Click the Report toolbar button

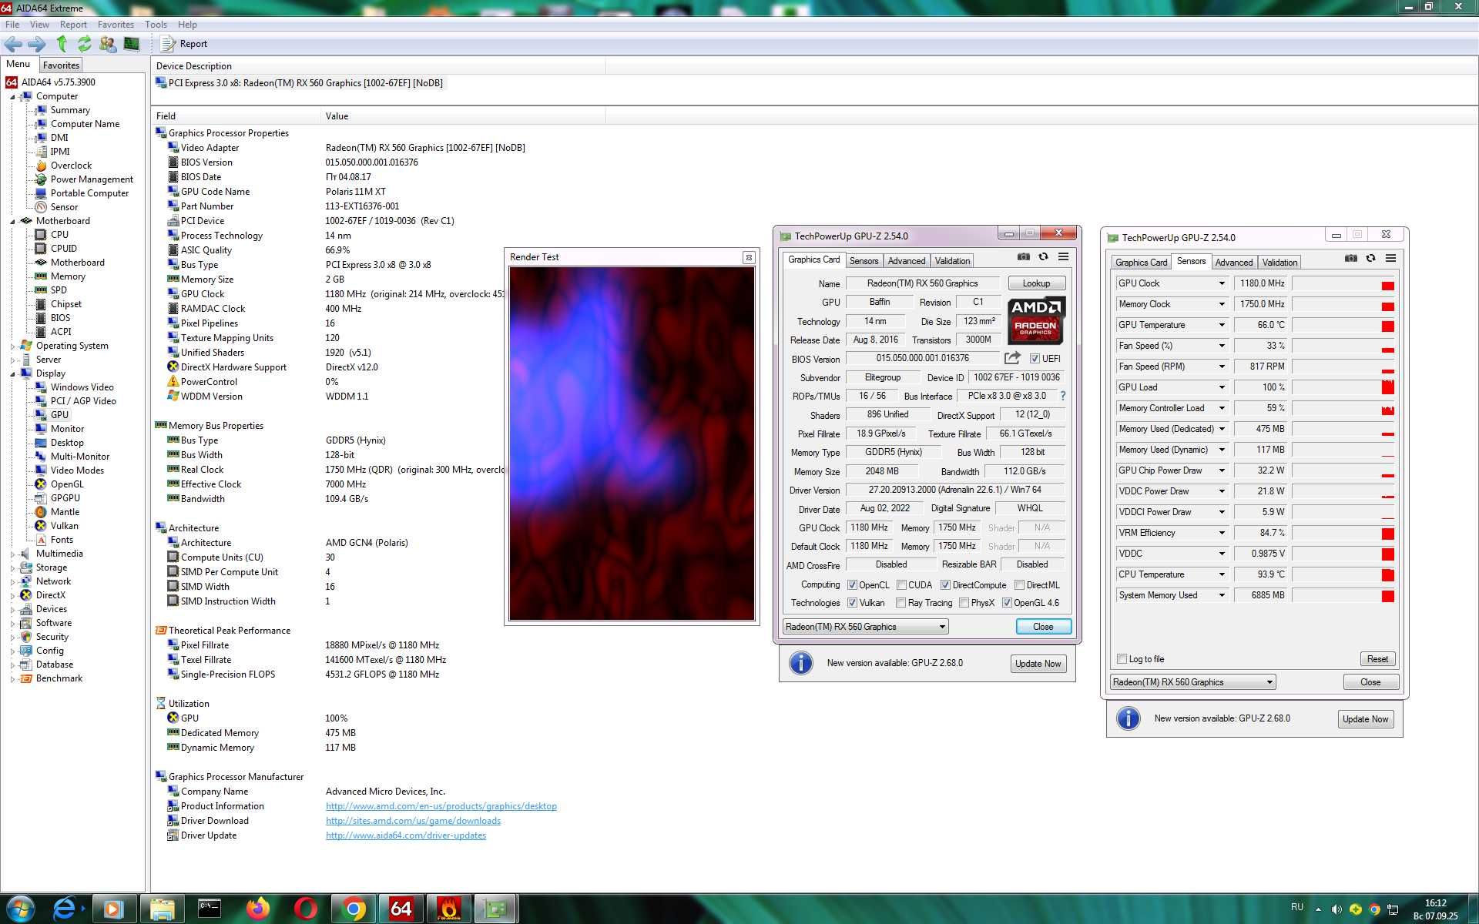click(185, 44)
